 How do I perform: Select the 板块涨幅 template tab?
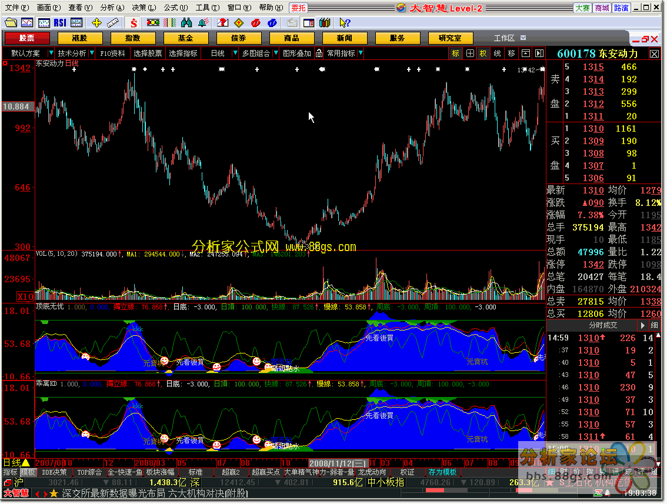click(x=161, y=472)
